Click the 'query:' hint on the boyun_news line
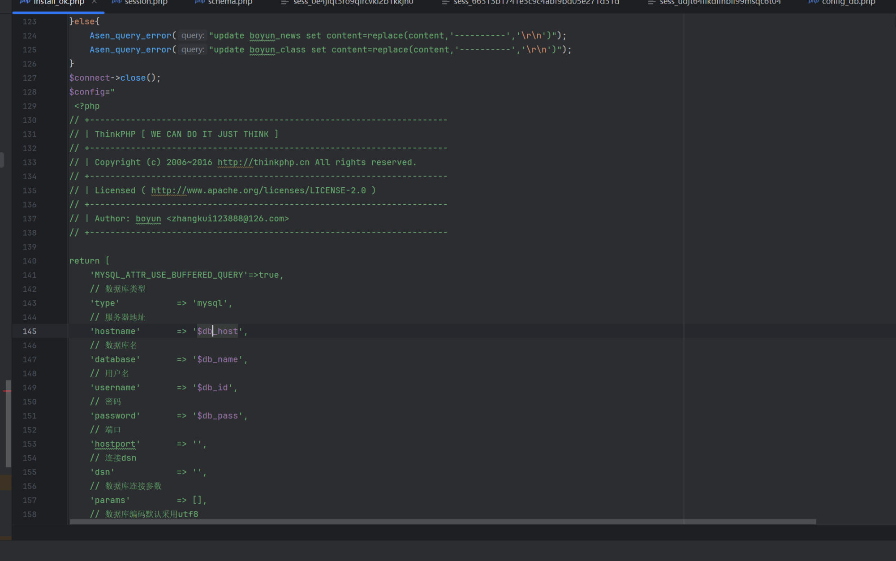 click(193, 35)
